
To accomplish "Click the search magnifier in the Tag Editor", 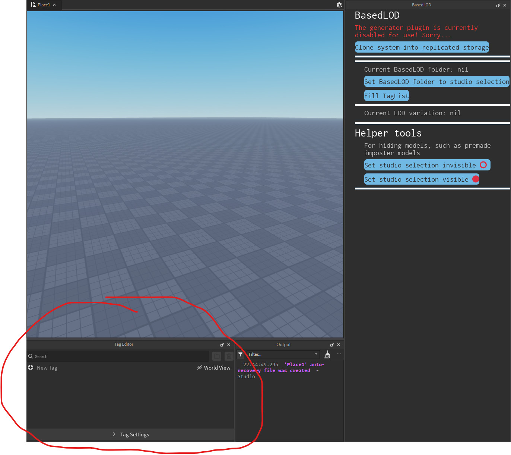I will click(31, 356).
